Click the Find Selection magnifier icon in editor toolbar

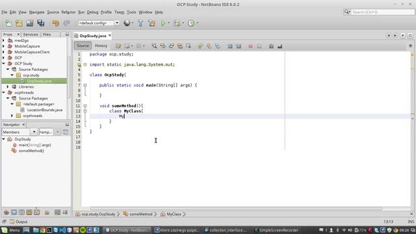pos(154,46)
